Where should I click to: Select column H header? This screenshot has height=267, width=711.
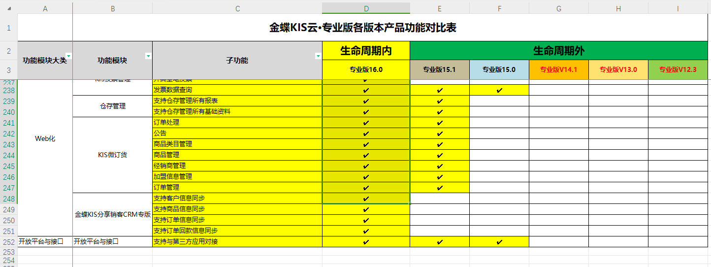click(x=618, y=8)
